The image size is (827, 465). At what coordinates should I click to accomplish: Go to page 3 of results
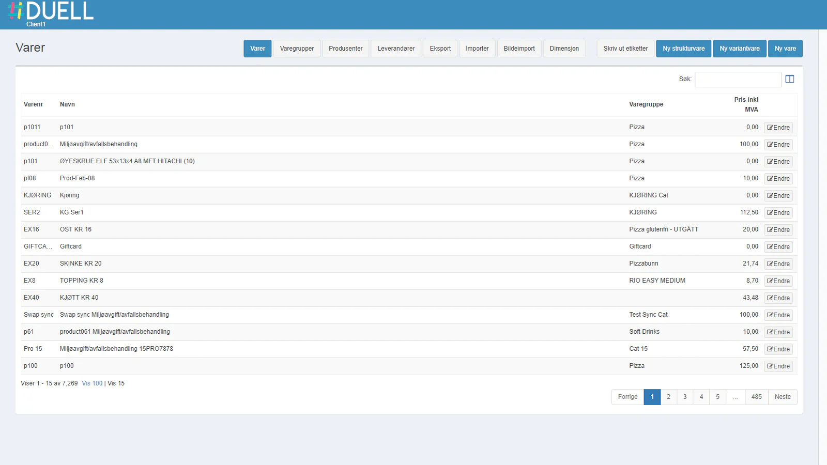click(685, 397)
